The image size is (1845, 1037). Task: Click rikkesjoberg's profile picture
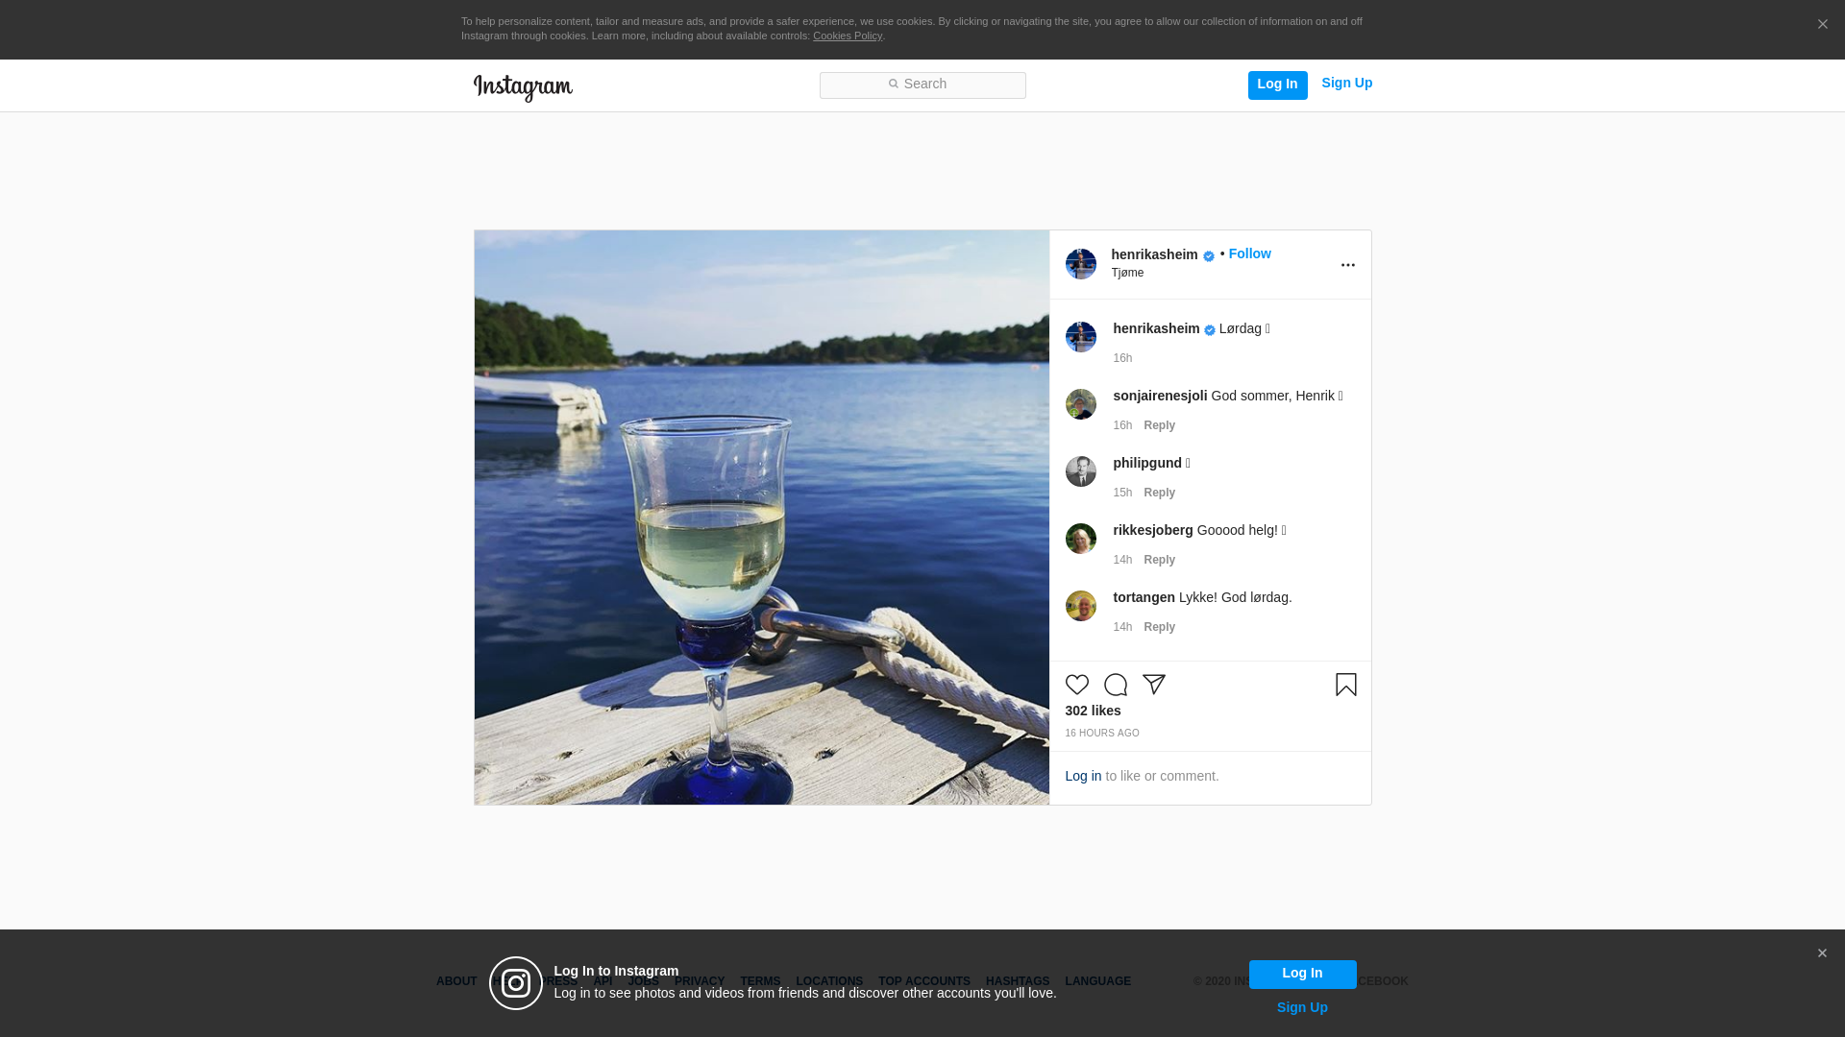(1080, 539)
